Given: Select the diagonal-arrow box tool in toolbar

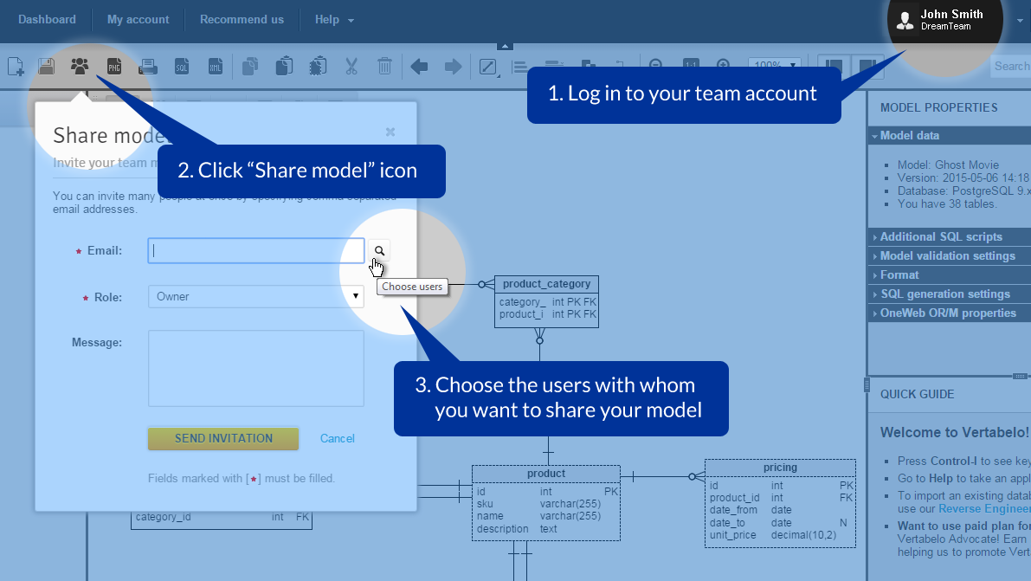Looking at the screenshot, I should coord(488,67).
